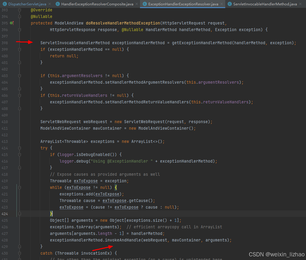306x260 pixels.
Task: Close ExceptionHandlerExceptionResolver.java tab
Action: point(222,4)
